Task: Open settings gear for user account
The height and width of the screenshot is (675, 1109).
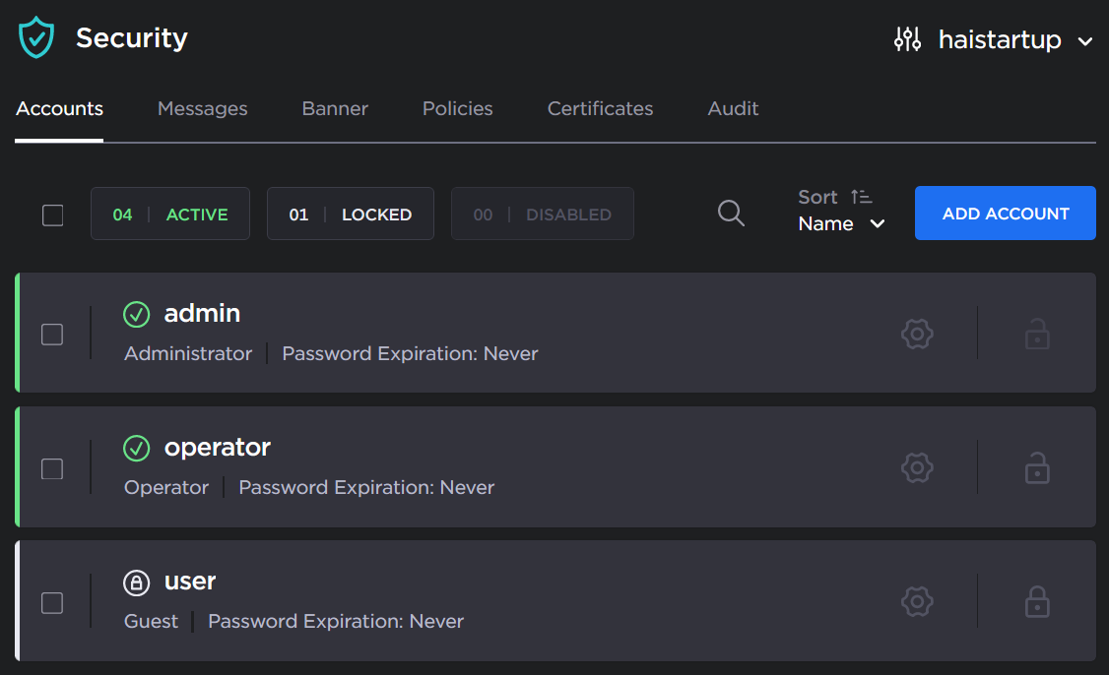Action: click(917, 601)
